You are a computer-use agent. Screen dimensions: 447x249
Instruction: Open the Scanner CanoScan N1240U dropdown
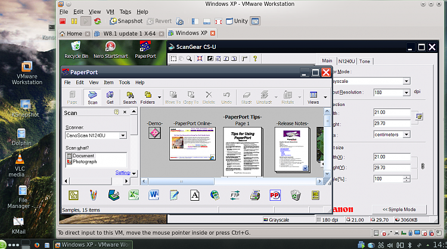(123, 135)
